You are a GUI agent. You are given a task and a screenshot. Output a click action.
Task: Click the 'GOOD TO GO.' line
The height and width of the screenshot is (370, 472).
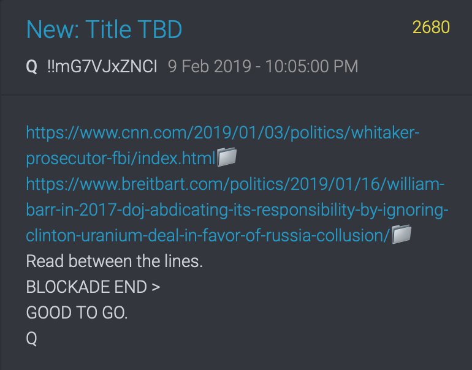[77, 312]
